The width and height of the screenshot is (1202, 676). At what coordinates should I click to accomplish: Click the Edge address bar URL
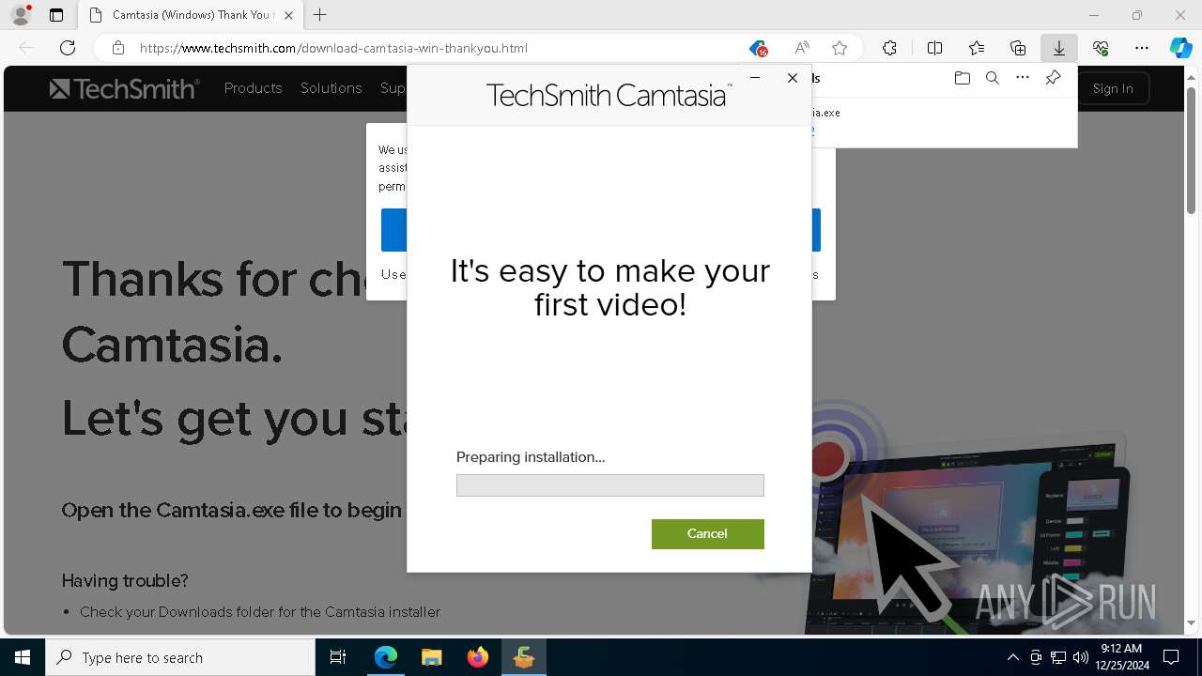tap(333, 48)
